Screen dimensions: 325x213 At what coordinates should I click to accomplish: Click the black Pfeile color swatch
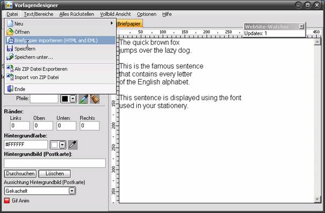[65, 99]
